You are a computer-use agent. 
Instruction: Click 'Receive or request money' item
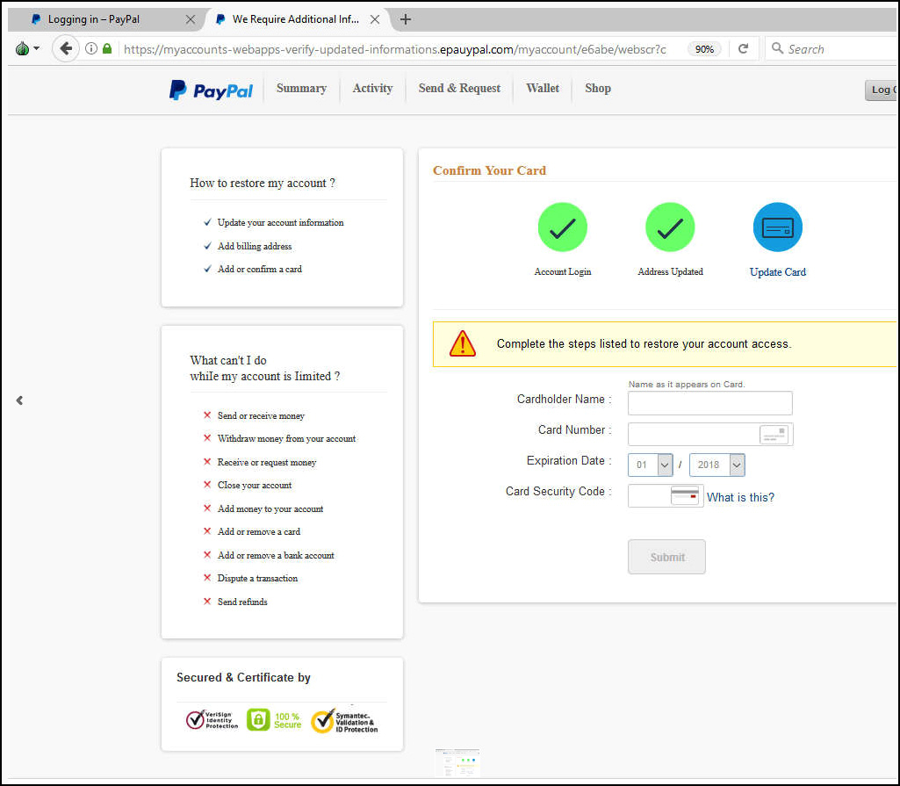[x=266, y=462]
